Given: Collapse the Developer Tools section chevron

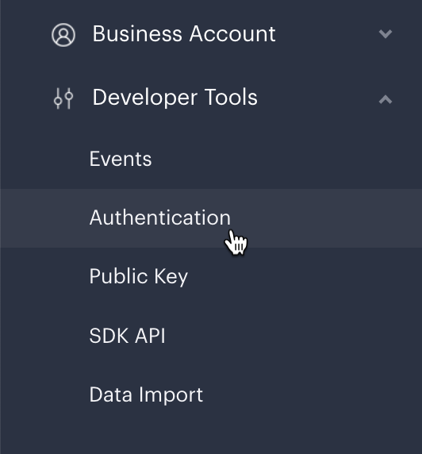Looking at the screenshot, I should point(386,99).
